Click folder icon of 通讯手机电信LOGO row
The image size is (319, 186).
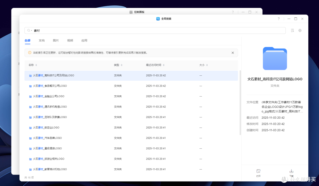(30, 107)
